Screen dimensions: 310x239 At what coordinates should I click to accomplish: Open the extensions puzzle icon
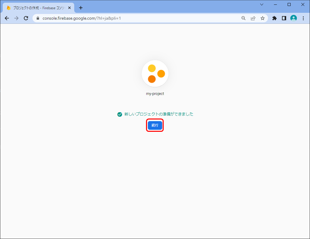pos(274,18)
